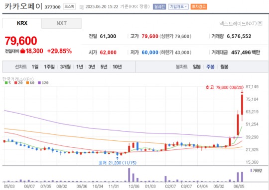Expand the 기업개요 dropdown
This screenshot has width=269, height=190.
pyautogui.click(x=178, y=6)
